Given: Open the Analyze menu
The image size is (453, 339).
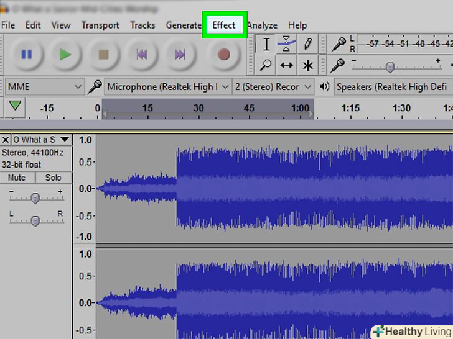Looking at the screenshot, I should (262, 25).
